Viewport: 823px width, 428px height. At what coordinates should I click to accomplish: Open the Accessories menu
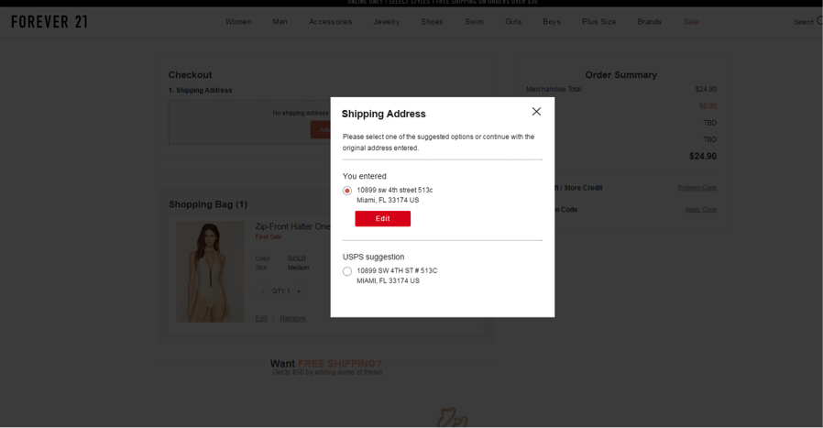tap(330, 21)
